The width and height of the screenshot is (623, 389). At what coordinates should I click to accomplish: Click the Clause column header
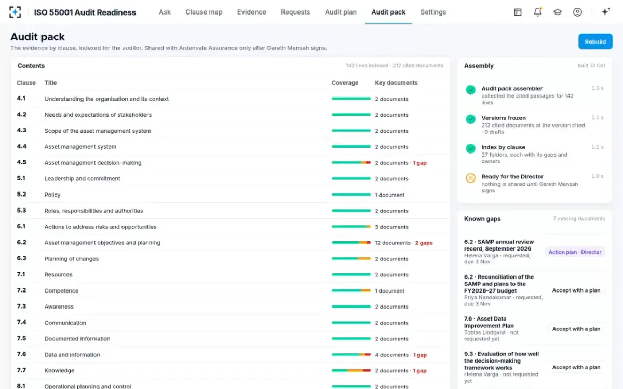[26, 82]
